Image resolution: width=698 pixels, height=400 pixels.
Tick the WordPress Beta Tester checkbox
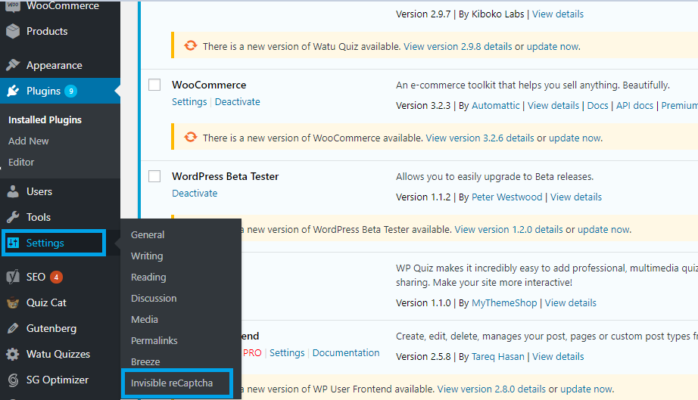154,176
